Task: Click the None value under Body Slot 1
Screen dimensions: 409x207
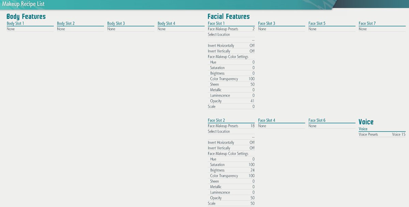Action: click(11, 29)
